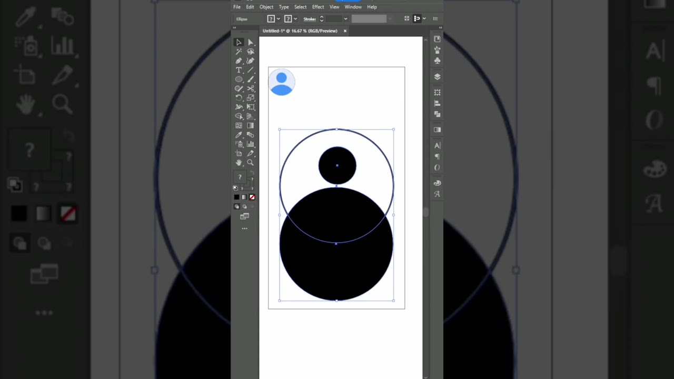
Task: Select the Scissors tool
Action: click(251, 88)
